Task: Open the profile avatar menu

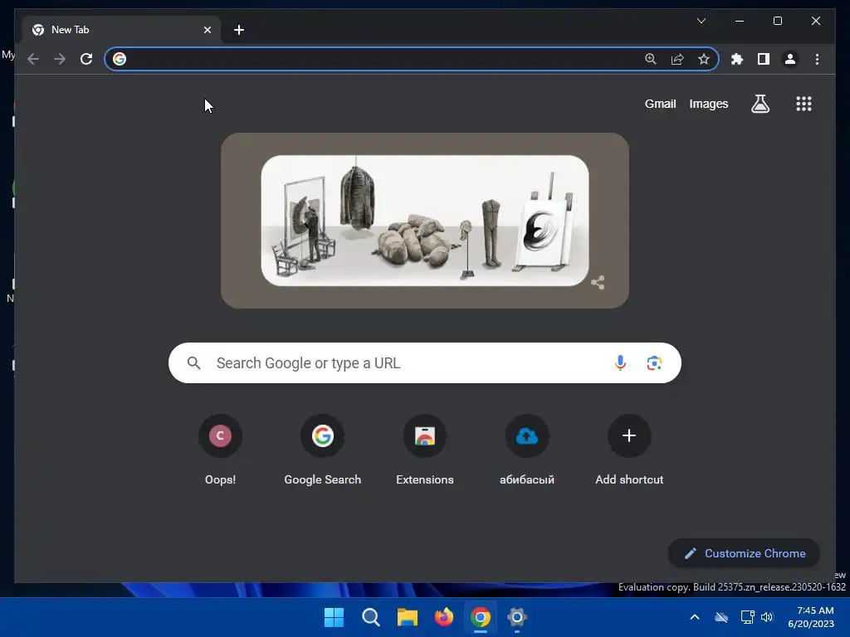Action: click(790, 59)
